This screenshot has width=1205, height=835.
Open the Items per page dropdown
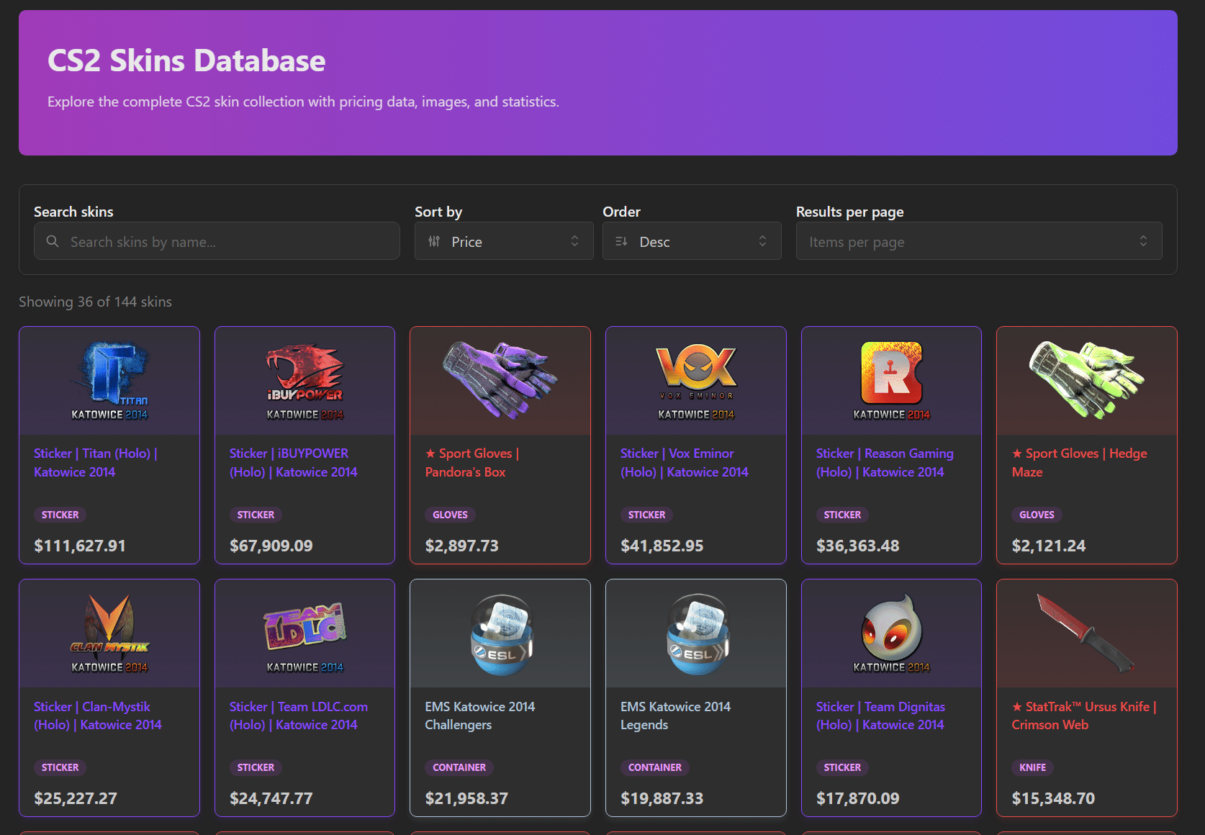978,241
